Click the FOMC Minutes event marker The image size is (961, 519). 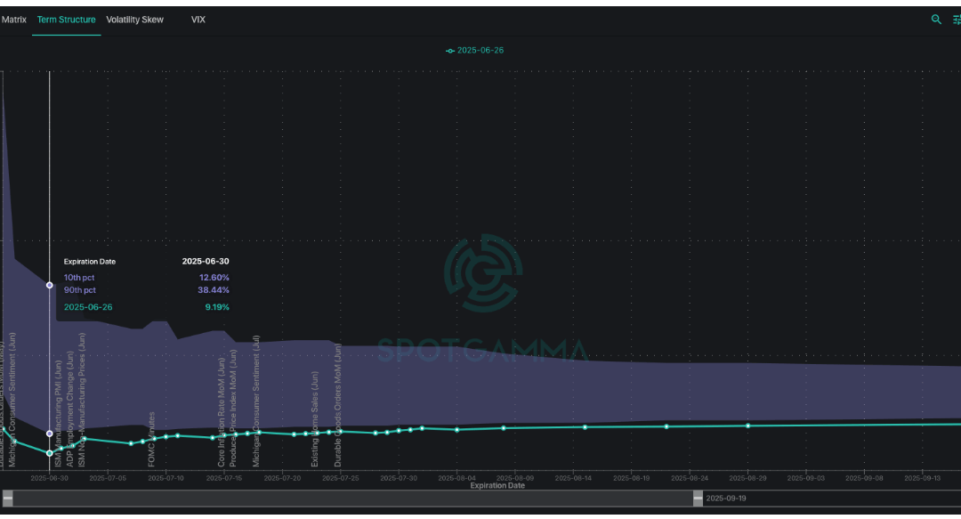coord(151,438)
